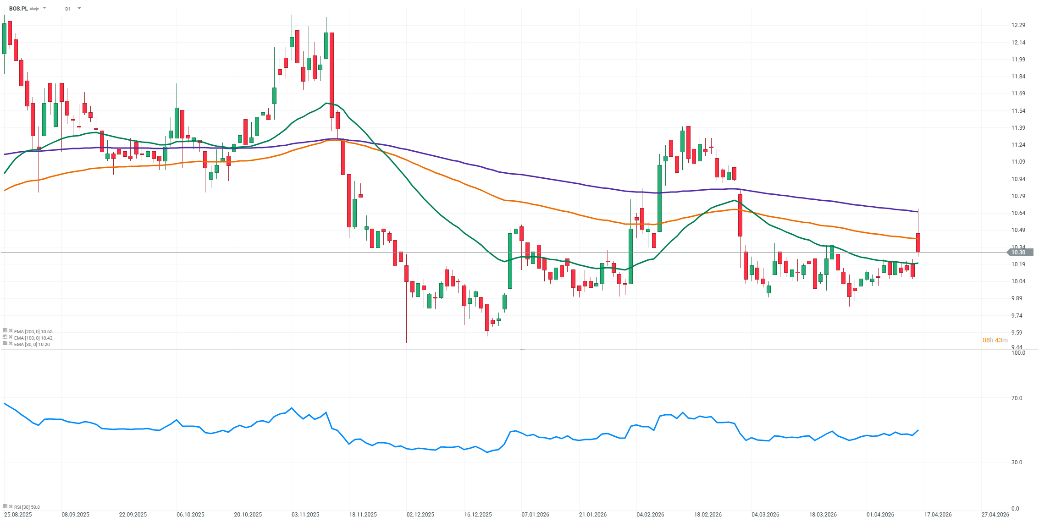This screenshot has height=522, width=1039.
Task: Click the 12.29 level on price axis
Action: point(1018,25)
